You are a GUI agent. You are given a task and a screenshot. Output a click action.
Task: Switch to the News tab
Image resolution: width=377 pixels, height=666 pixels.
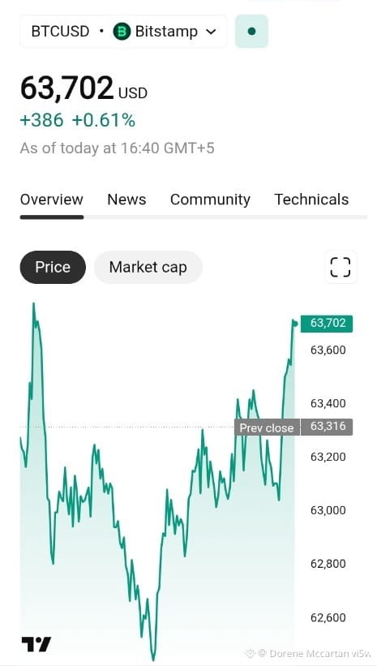126,200
